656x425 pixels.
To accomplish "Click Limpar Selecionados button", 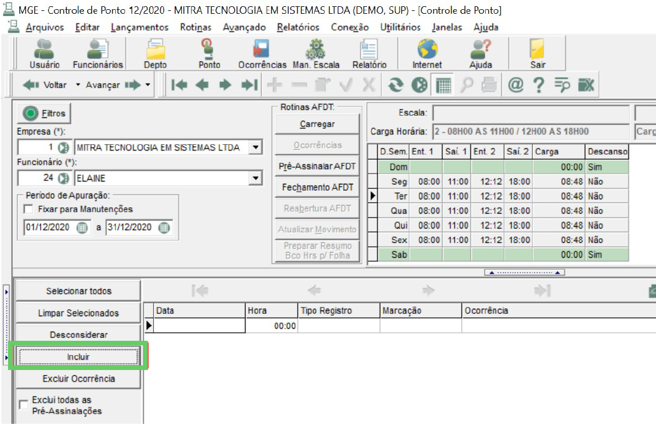I will tap(78, 313).
